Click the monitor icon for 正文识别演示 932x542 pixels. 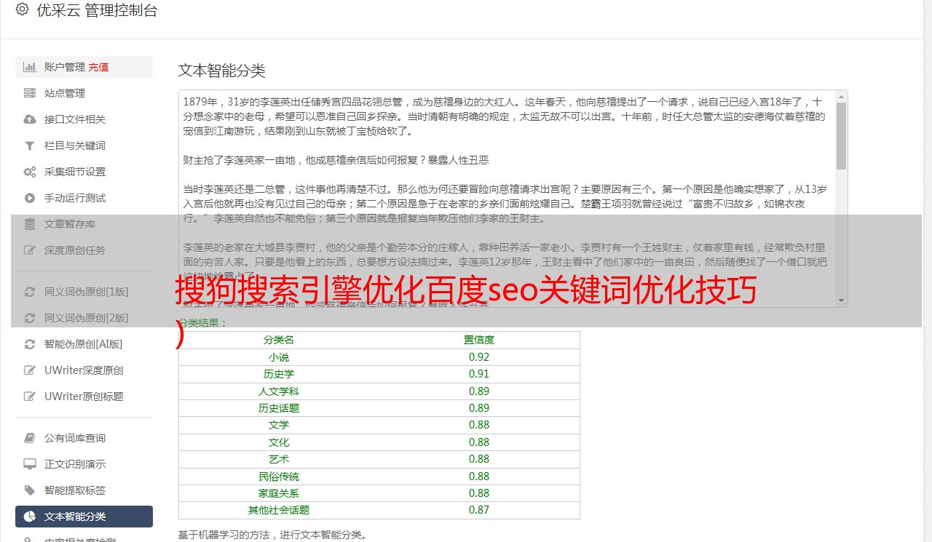click(29, 464)
